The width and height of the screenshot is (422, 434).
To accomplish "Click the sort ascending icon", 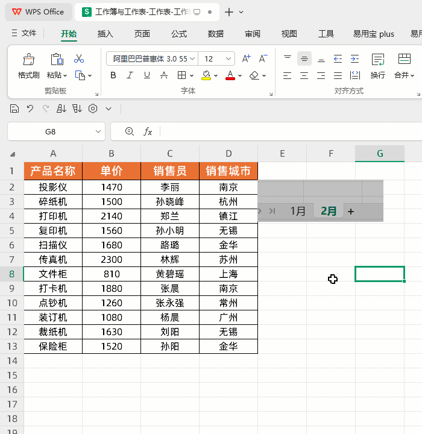I will pyautogui.click(x=61, y=108).
